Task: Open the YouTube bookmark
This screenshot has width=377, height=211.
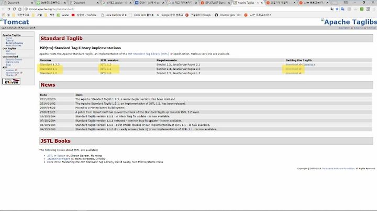Action: [84, 15]
